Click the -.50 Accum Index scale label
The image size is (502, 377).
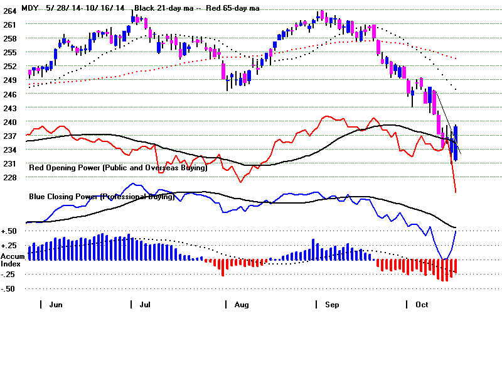pos(8,288)
